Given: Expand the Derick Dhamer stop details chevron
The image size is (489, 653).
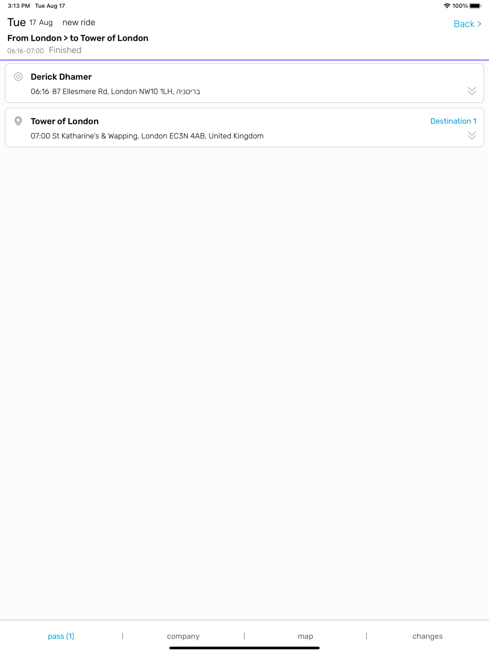Looking at the screenshot, I should 472,91.
